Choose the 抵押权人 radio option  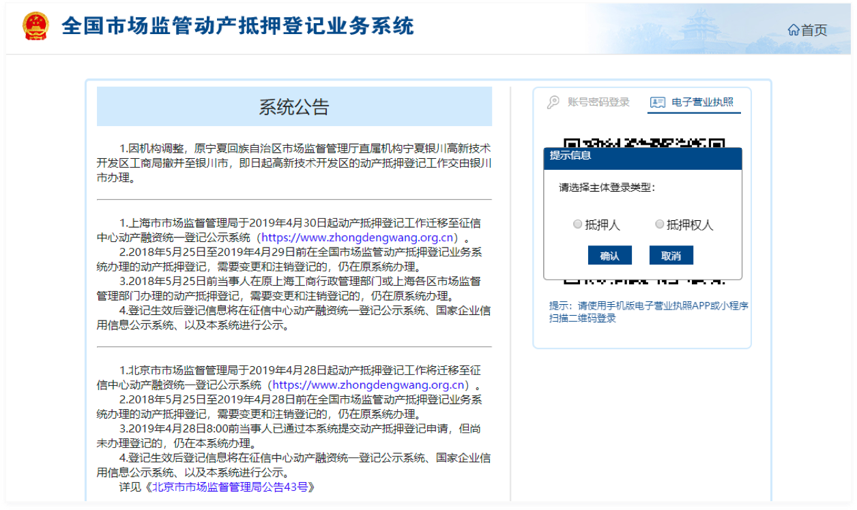[659, 224]
